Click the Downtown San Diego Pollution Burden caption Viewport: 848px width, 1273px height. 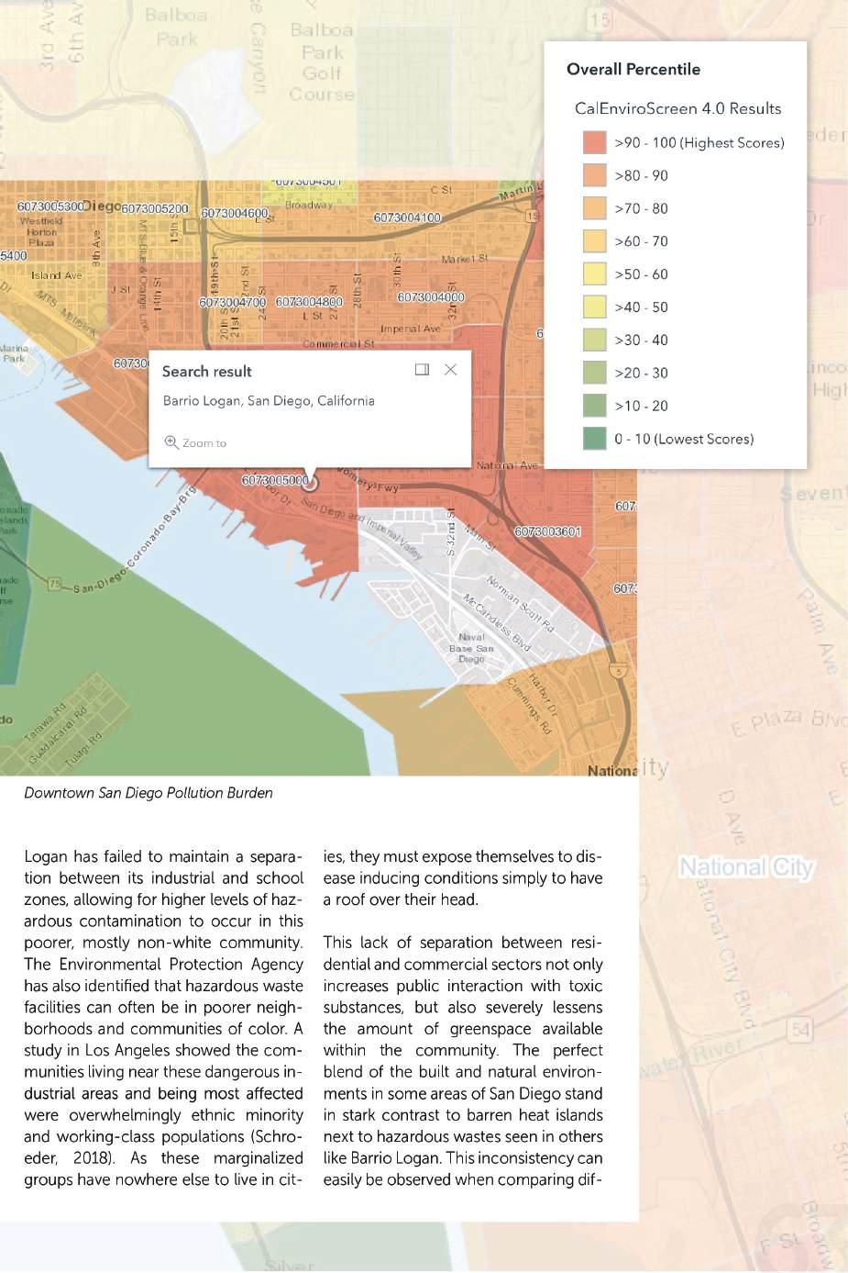pos(149,793)
